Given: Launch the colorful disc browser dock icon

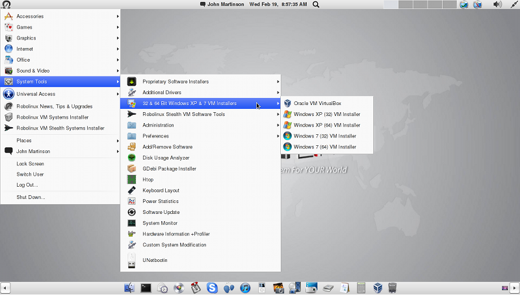Looking at the screenshot, I should tap(179, 288).
